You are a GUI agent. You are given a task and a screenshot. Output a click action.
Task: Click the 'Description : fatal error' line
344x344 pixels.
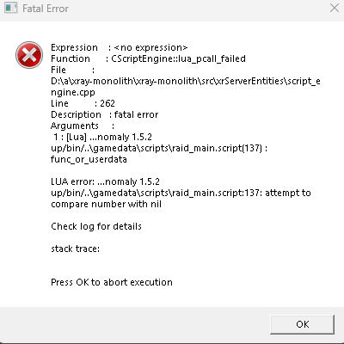(104, 114)
